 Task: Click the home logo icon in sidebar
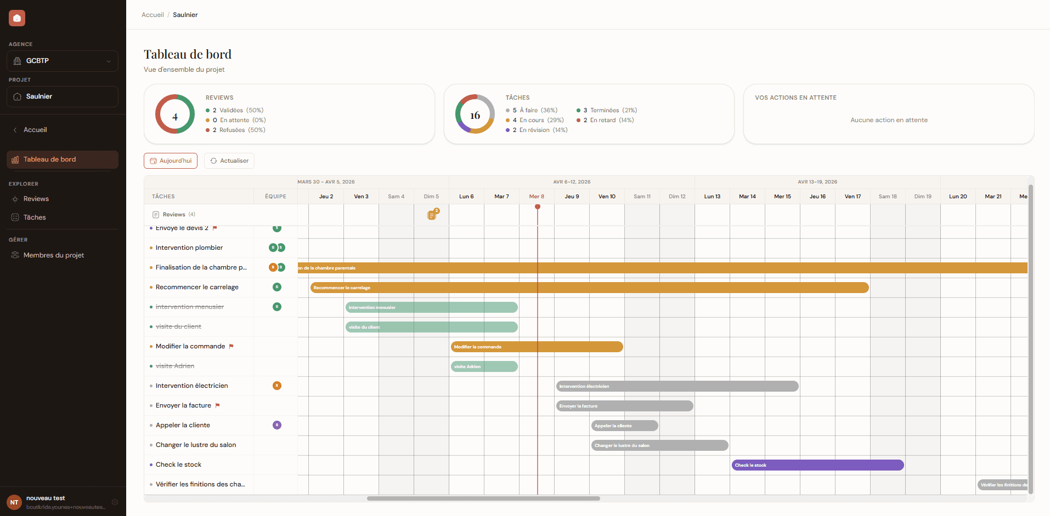pos(17,18)
